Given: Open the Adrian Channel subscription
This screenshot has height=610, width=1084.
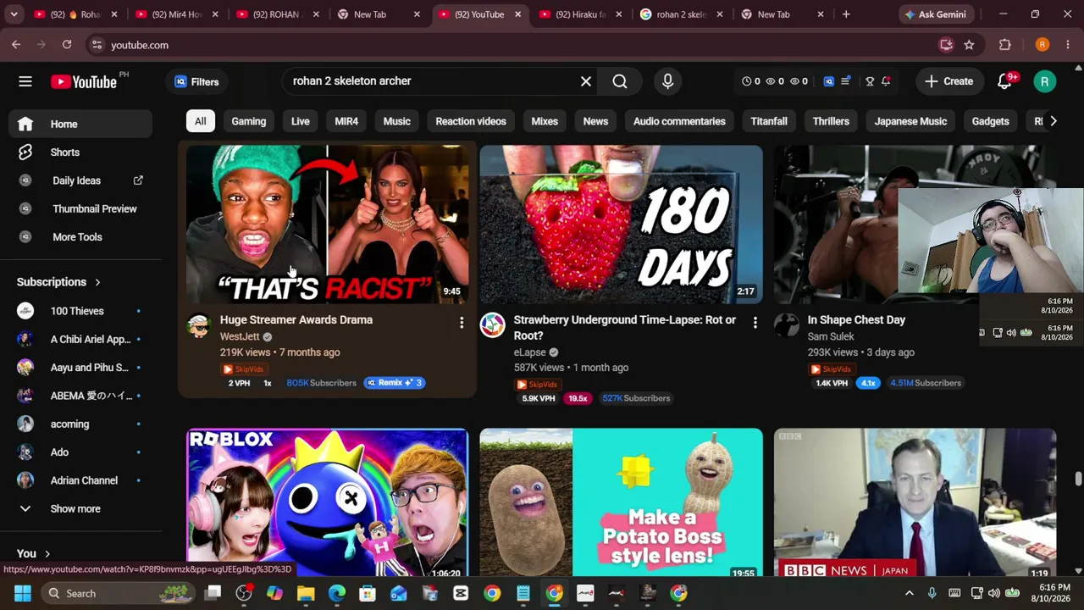Looking at the screenshot, I should [81, 480].
